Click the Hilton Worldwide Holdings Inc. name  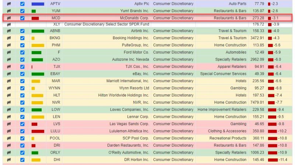click(x=124, y=95)
